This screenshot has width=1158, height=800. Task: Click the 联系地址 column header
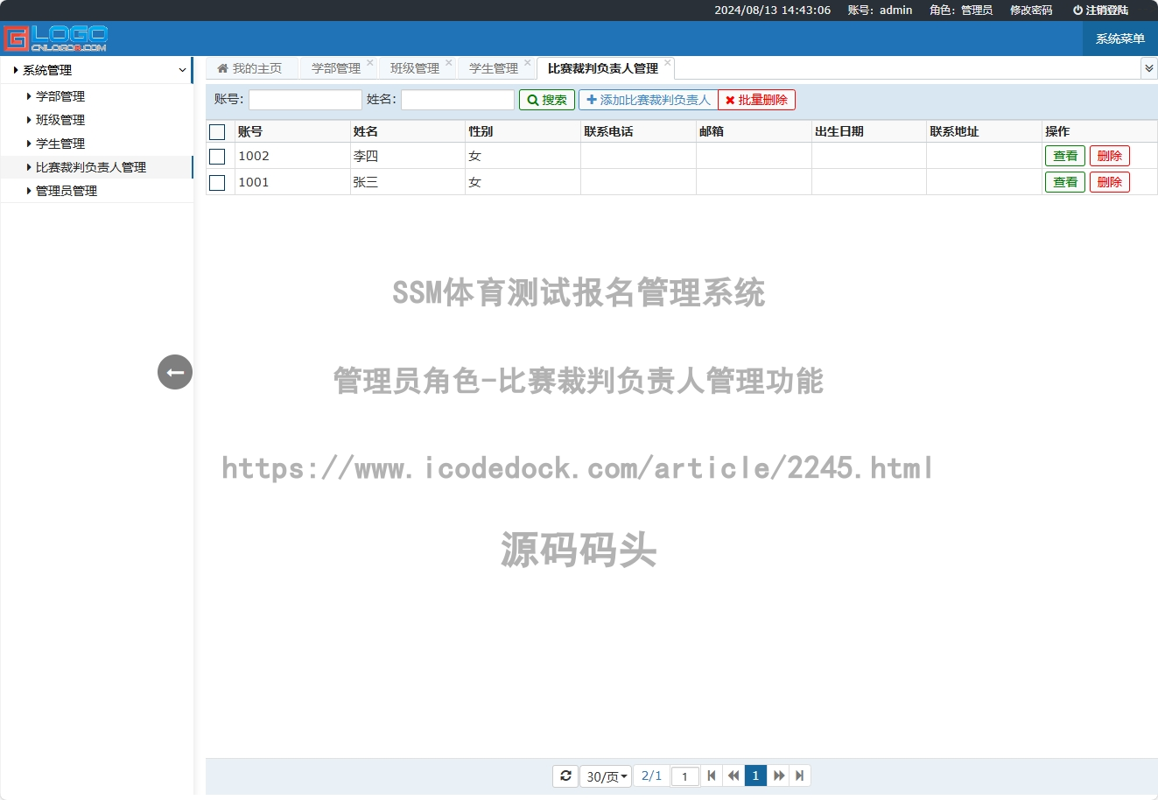pyautogui.click(x=985, y=131)
